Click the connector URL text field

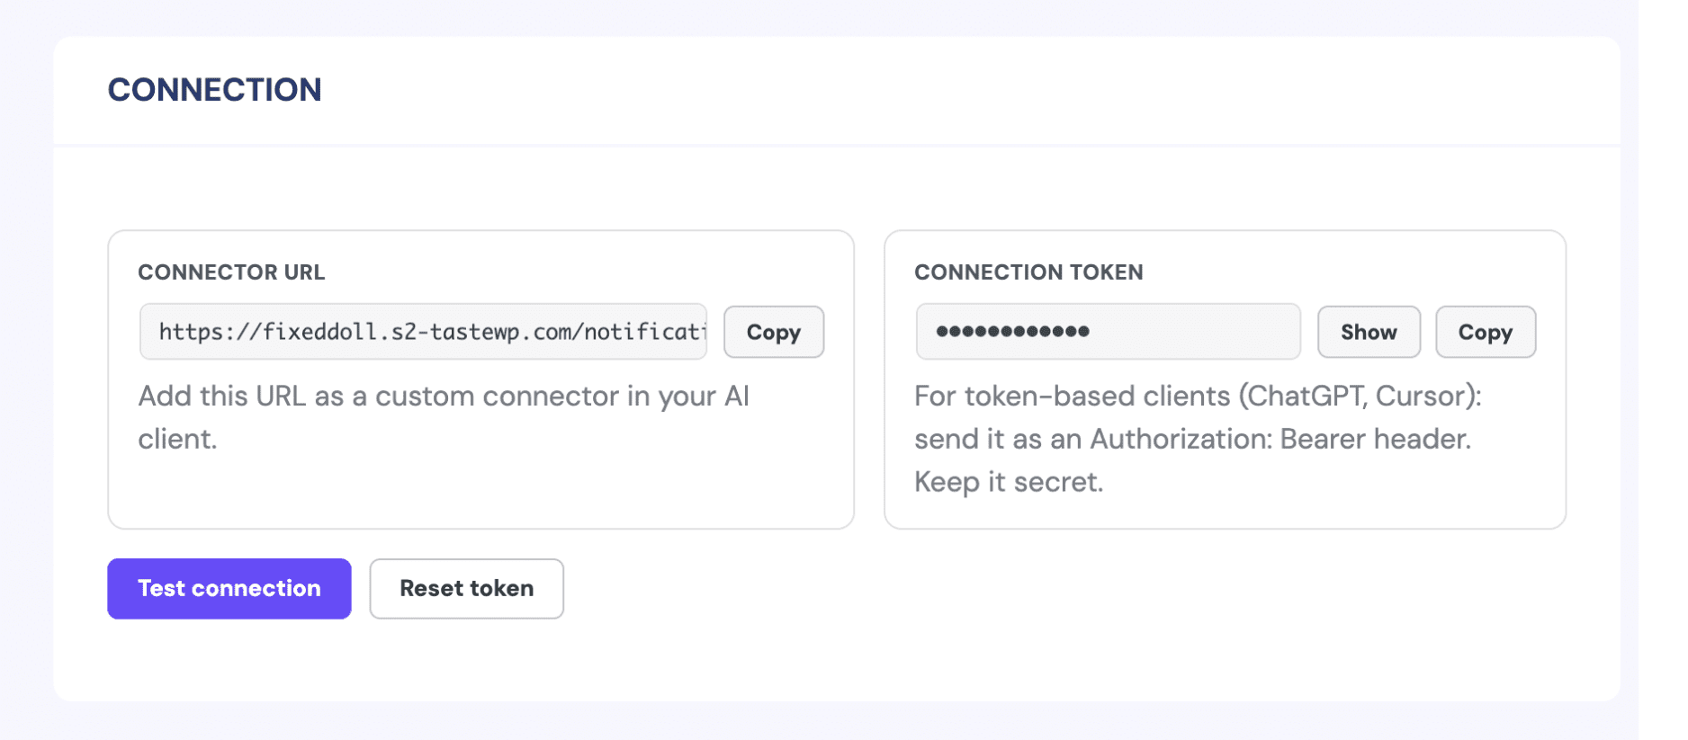coord(423,332)
